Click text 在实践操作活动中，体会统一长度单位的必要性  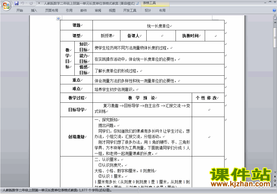pos(136,59)
